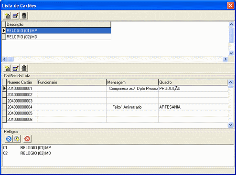
Task: Click the edit list icon in top toolbar
Action: pyautogui.click(x=16, y=16)
